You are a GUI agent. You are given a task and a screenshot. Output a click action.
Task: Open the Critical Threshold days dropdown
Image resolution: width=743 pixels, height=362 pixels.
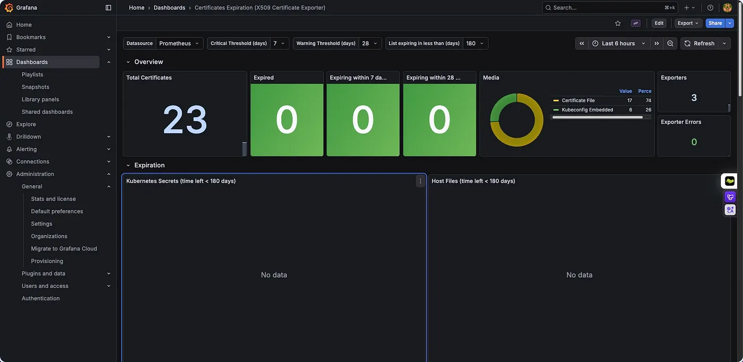tap(280, 44)
